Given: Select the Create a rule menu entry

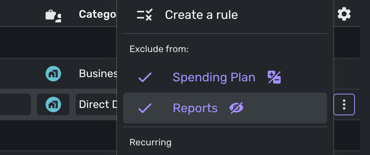Looking at the screenshot, I should pos(201,15).
